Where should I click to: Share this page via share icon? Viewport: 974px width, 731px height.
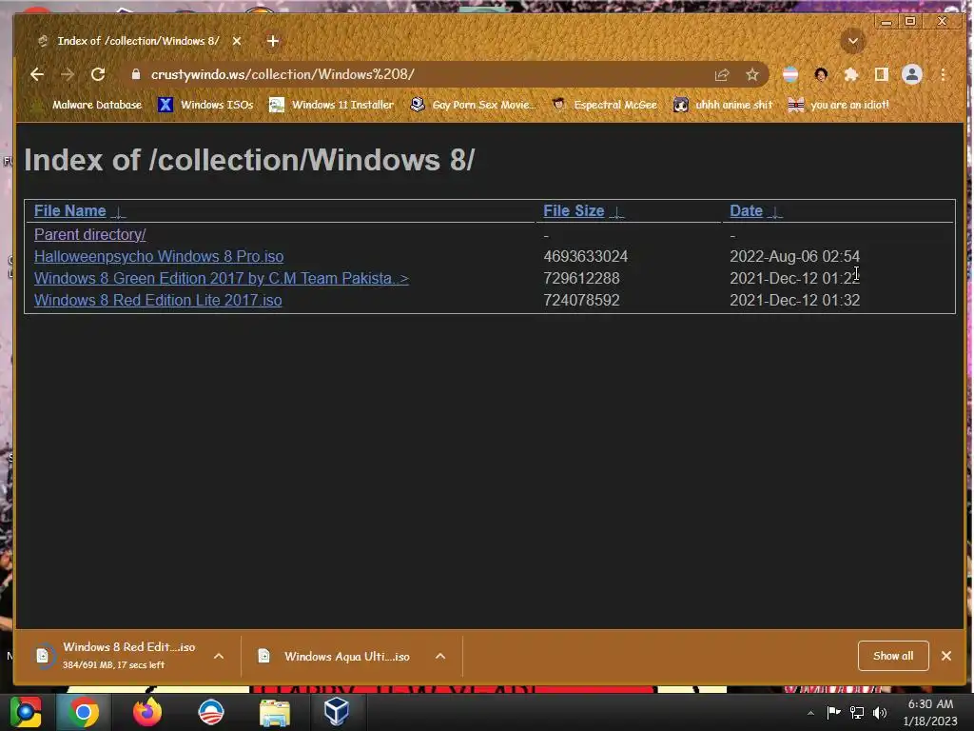722,74
